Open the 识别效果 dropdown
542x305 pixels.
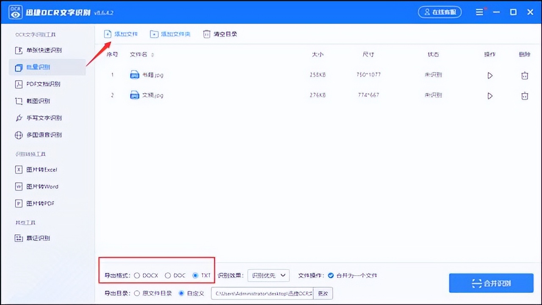tap(268, 275)
